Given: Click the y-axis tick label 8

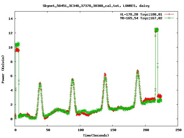Looking at the screenshot, I should pos(11,62).
